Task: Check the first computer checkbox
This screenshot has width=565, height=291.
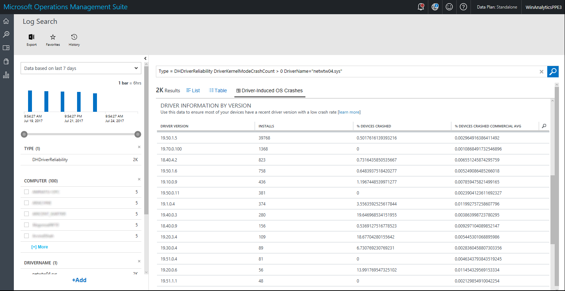Action: tap(26, 192)
